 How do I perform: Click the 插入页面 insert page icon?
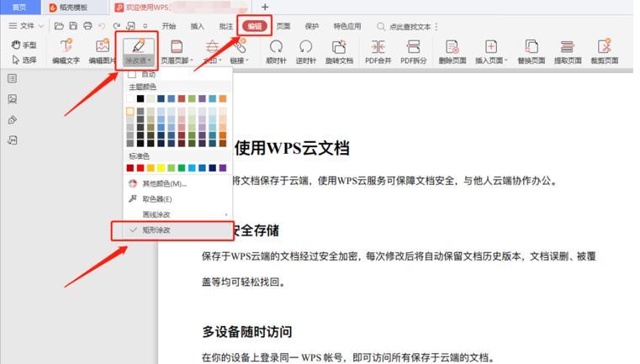[x=490, y=46]
